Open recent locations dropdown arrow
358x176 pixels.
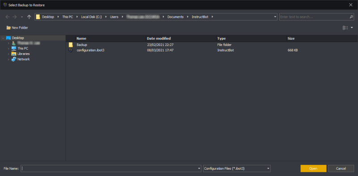point(22,17)
